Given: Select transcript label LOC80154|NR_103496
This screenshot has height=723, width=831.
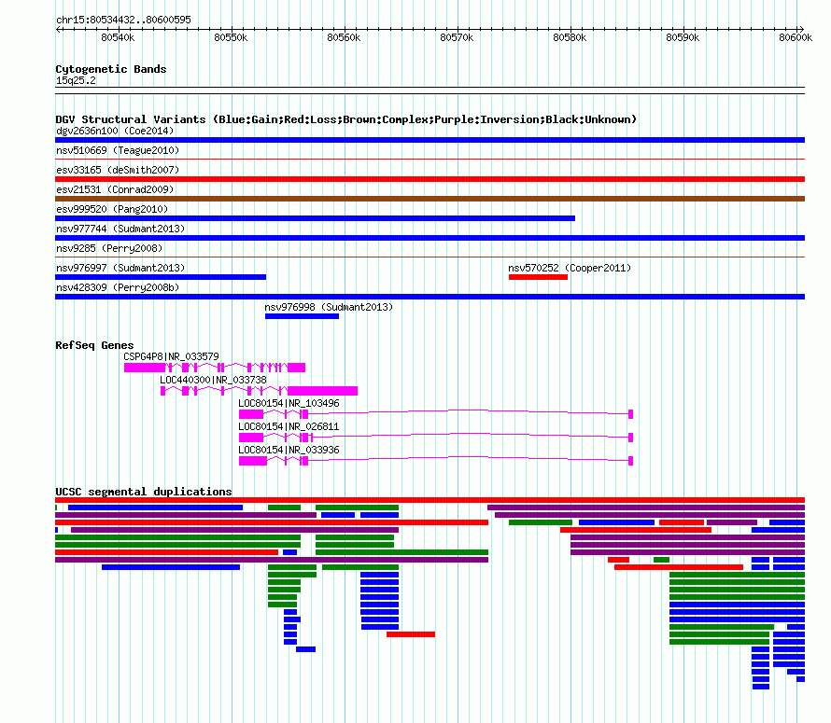Looking at the screenshot, I should pos(289,403).
